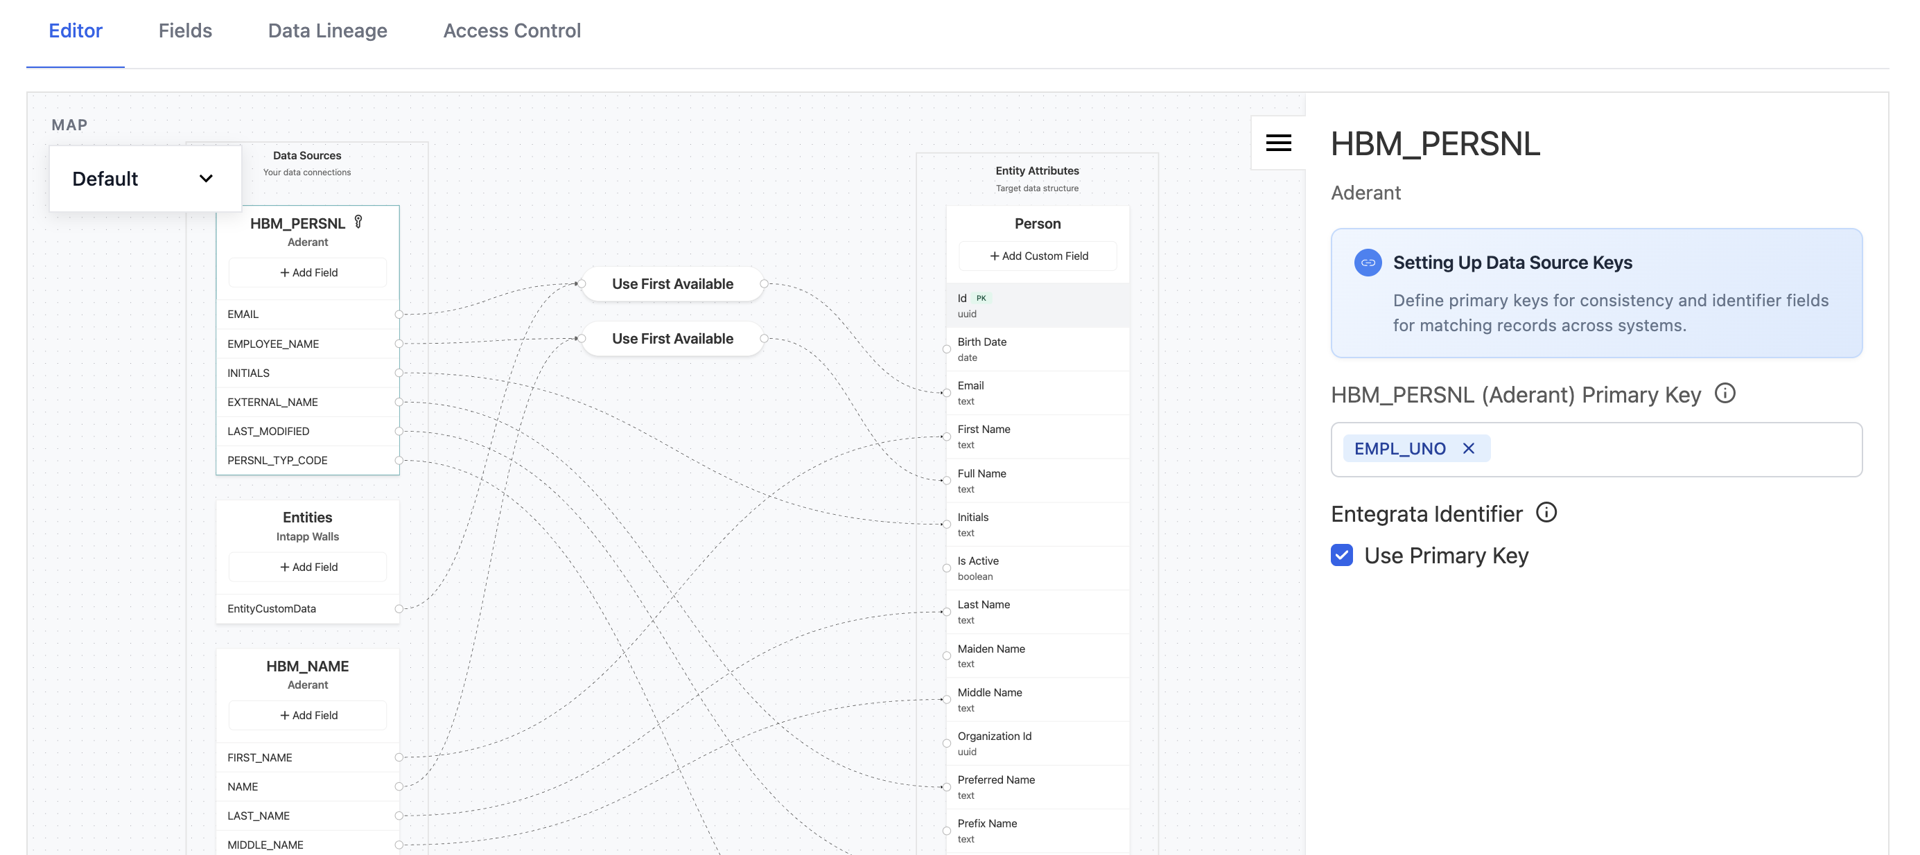1920x855 pixels.
Task: Uncheck the Use Primary Key checkbox
Action: [1343, 555]
